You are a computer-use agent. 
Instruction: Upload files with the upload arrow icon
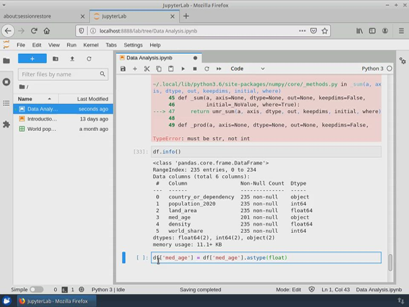[72, 59]
